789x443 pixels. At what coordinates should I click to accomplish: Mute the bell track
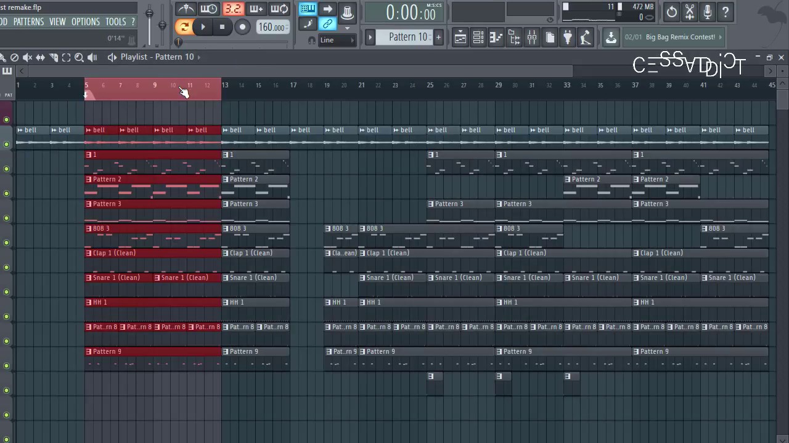point(7,144)
